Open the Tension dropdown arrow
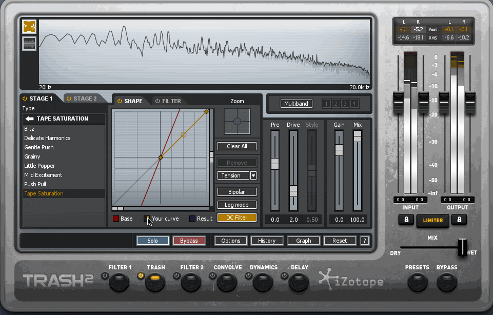493x315 pixels. point(253,175)
